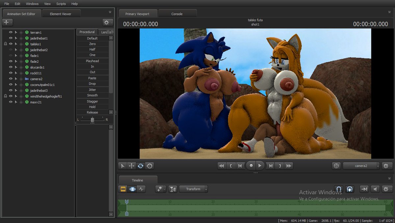Jump to start with the rewind button
The width and height of the screenshot is (395, 223).
222,166
